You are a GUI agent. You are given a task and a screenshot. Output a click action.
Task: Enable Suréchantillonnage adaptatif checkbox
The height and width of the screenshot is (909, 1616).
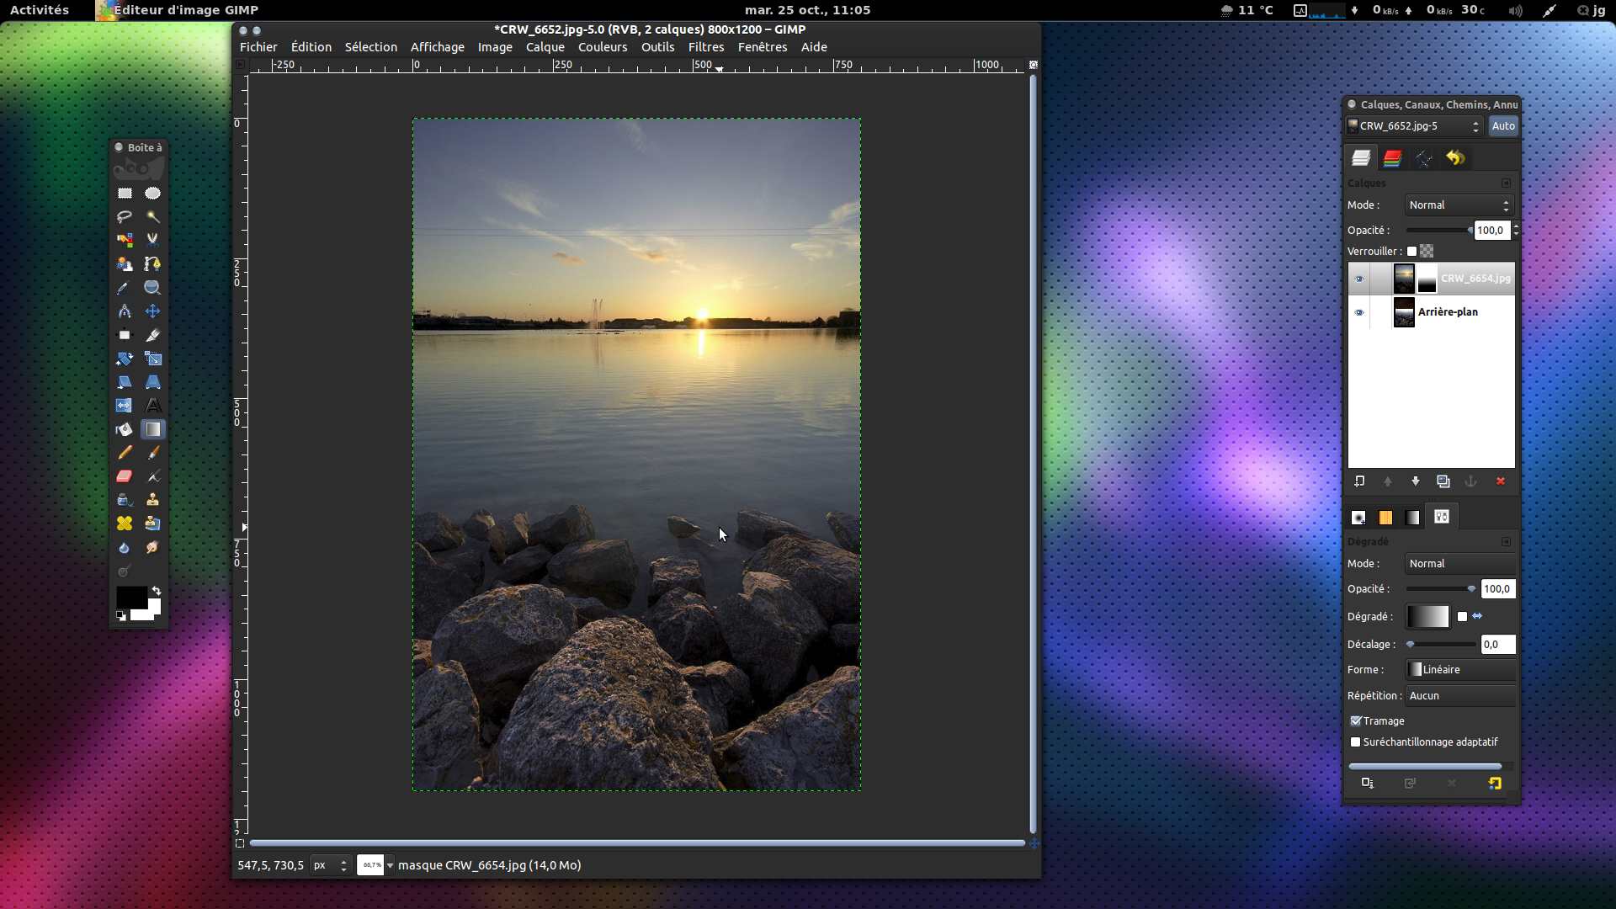click(x=1356, y=742)
